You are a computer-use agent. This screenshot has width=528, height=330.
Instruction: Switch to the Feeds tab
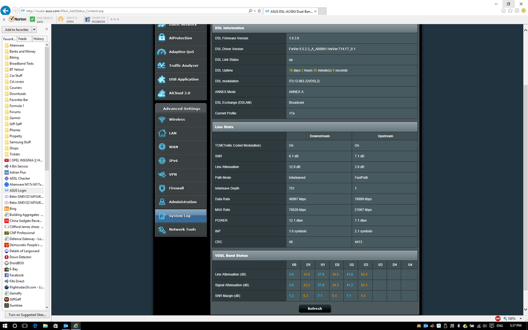point(23,39)
